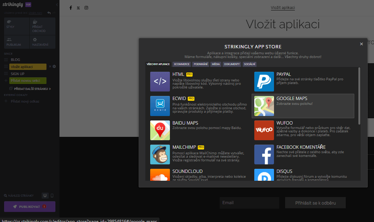Click the Uložit nyní link
This screenshot has height=222, width=374.
35,13
